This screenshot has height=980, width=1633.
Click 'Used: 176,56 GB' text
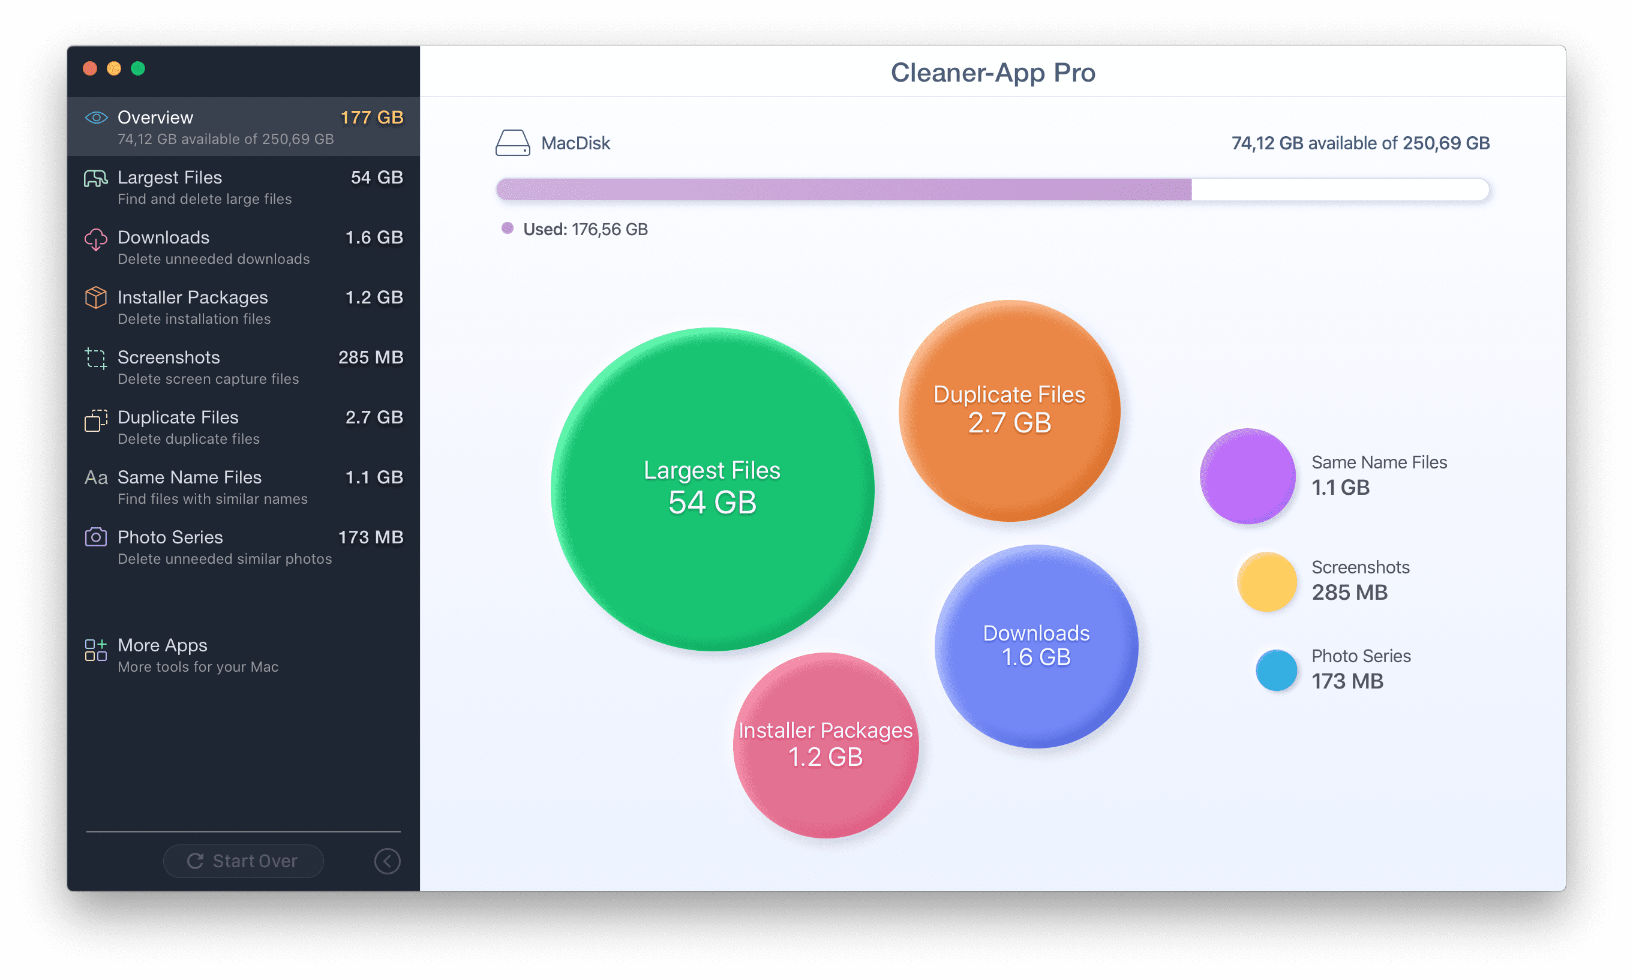point(586,229)
